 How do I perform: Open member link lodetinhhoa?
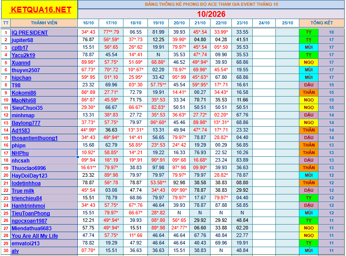[26, 183]
